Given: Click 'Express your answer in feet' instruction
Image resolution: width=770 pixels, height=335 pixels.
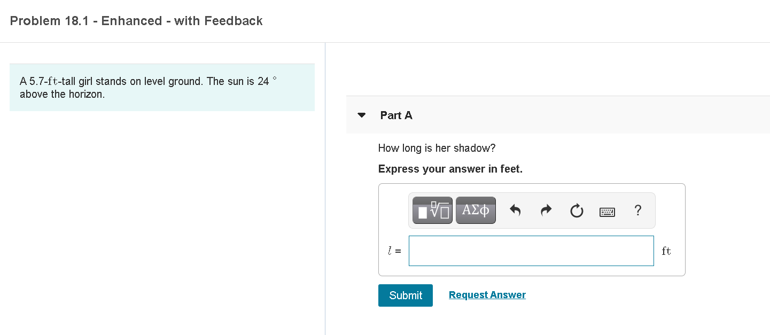Looking at the screenshot, I should [x=450, y=169].
